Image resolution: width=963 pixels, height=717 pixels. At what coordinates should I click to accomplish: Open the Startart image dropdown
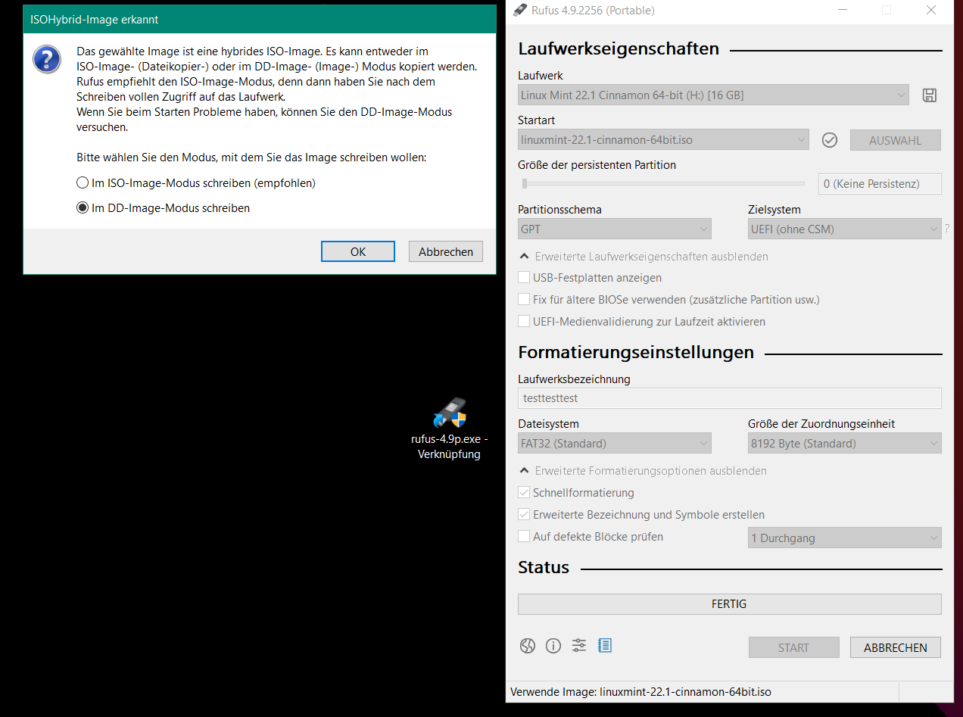coord(664,140)
